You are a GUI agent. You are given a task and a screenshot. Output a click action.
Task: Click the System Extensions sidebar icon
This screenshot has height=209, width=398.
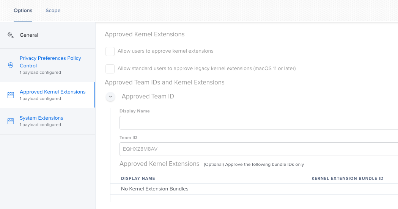11,121
